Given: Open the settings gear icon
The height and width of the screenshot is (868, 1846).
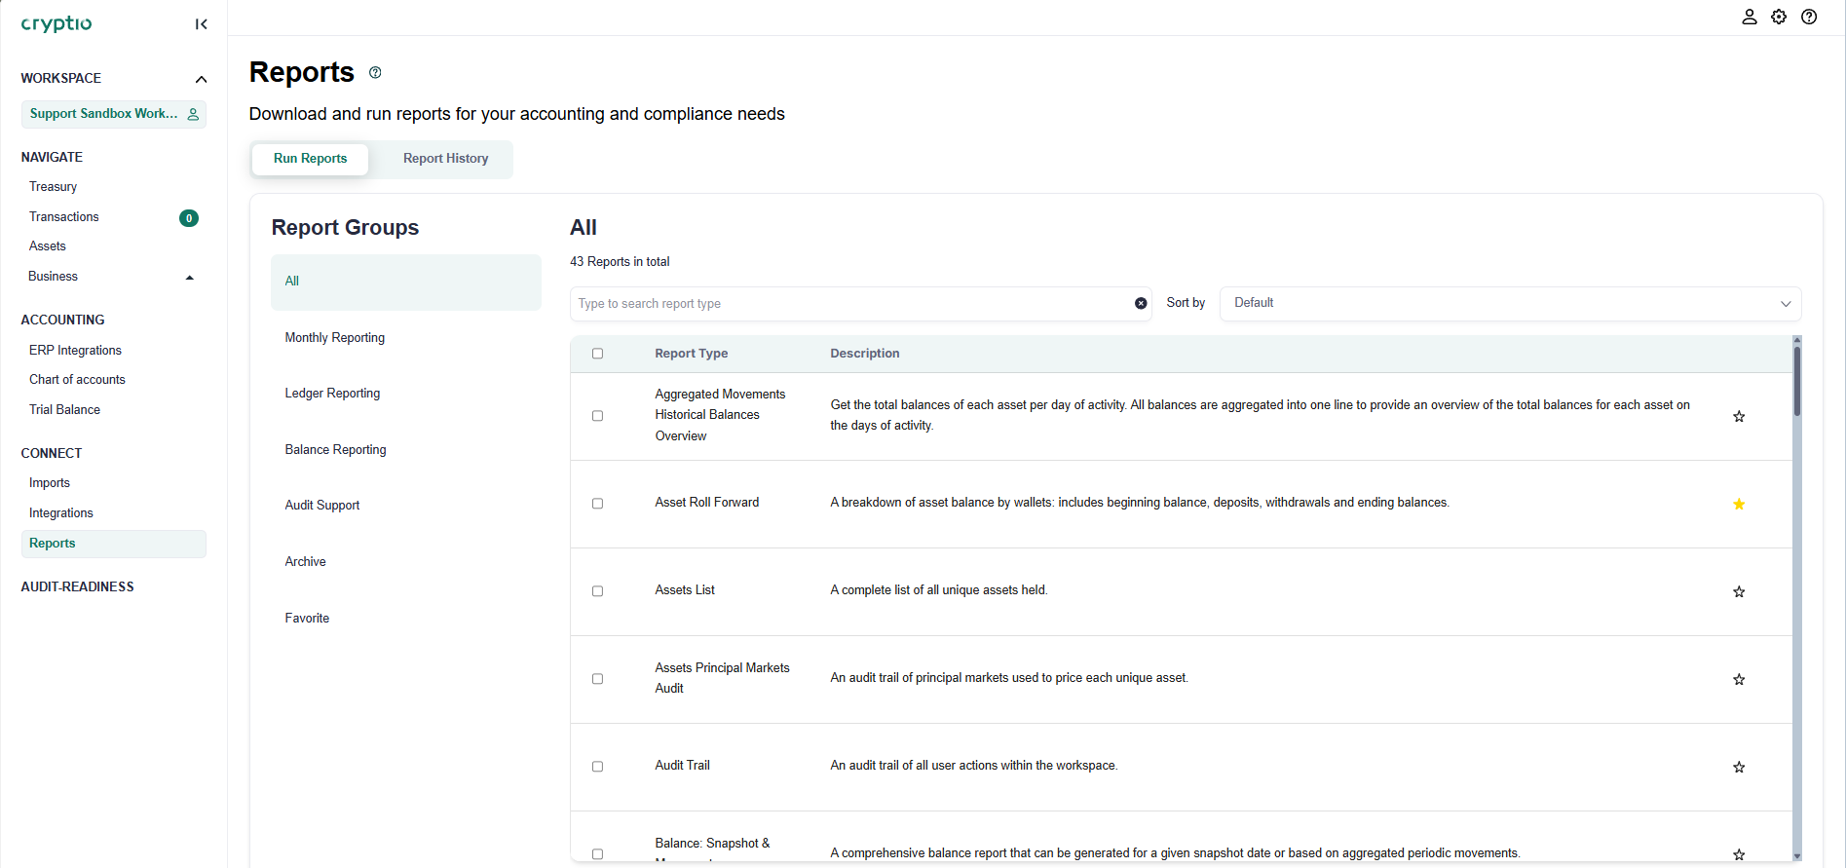Looking at the screenshot, I should [x=1779, y=17].
